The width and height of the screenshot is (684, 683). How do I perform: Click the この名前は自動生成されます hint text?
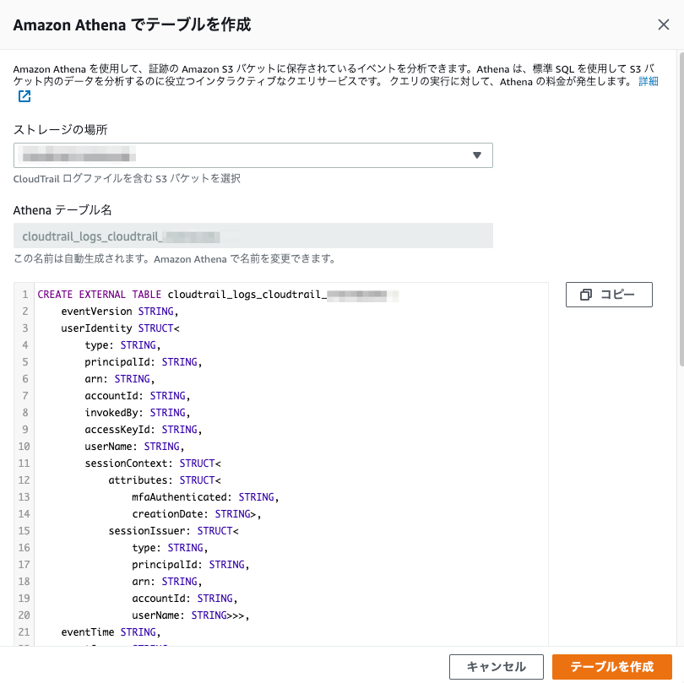[x=175, y=258]
